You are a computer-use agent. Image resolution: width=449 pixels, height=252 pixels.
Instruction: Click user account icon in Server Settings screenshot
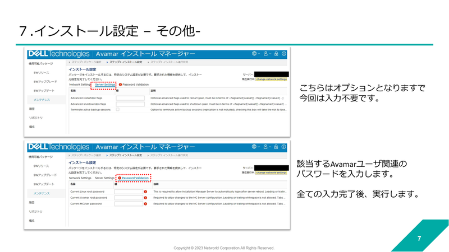[x=265, y=53]
